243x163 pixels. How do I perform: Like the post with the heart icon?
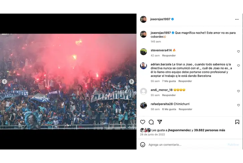click(143, 122)
